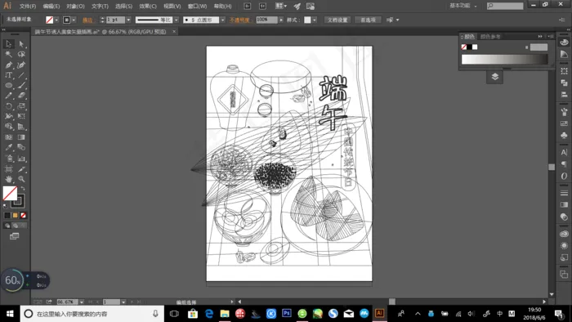Click the search field at top right
This screenshot has height=322, width=572.
(505, 6)
